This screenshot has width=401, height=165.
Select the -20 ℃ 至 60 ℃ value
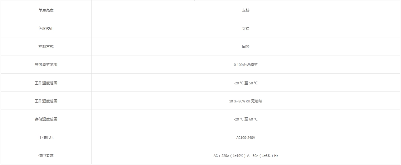click(x=245, y=119)
